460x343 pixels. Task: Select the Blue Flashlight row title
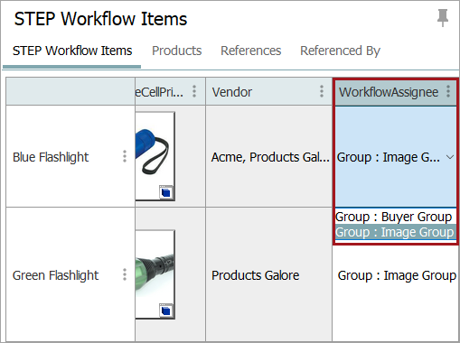[x=51, y=157]
